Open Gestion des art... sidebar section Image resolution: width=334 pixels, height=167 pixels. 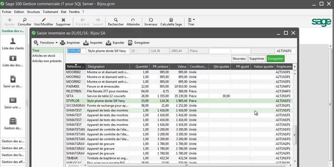(x=13, y=148)
